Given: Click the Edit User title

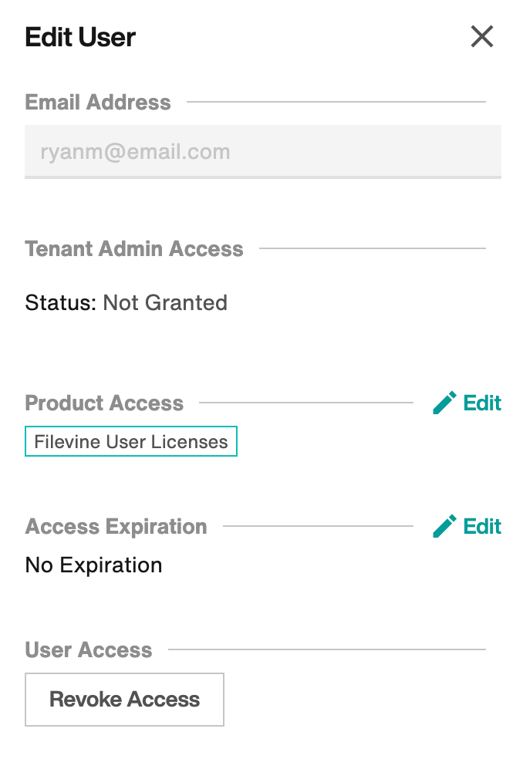Looking at the screenshot, I should click(x=80, y=37).
